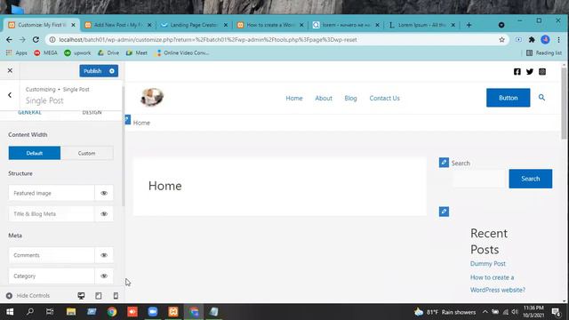Open the Windows Start menu
This screenshot has height=320, width=569.
tap(10, 312)
